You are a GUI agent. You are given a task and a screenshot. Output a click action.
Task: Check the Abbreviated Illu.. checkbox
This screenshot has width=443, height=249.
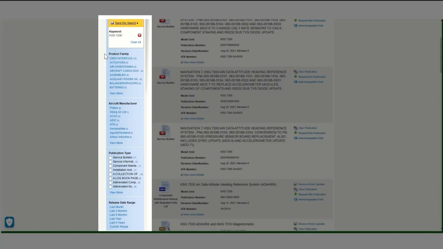(110, 187)
